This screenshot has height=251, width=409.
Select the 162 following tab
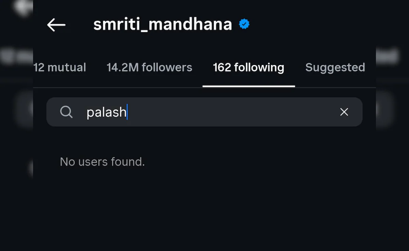248,67
